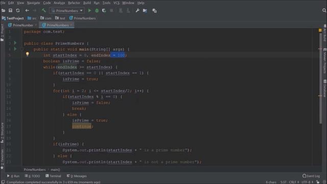Close the PrimeNumber editor tab
This screenshot has width=327, height=184.
click(x=36, y=25)
